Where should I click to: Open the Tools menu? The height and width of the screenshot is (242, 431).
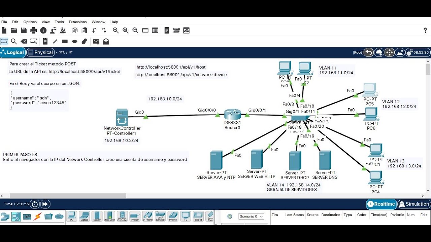[x=59, y=22]
